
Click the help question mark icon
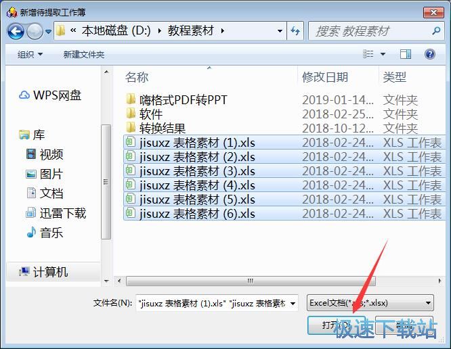pyautogui.click(x=429, y=54)
